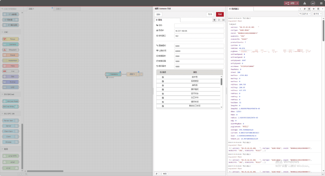
Task: Select the Mazak palette node
Action: point(11,55)
